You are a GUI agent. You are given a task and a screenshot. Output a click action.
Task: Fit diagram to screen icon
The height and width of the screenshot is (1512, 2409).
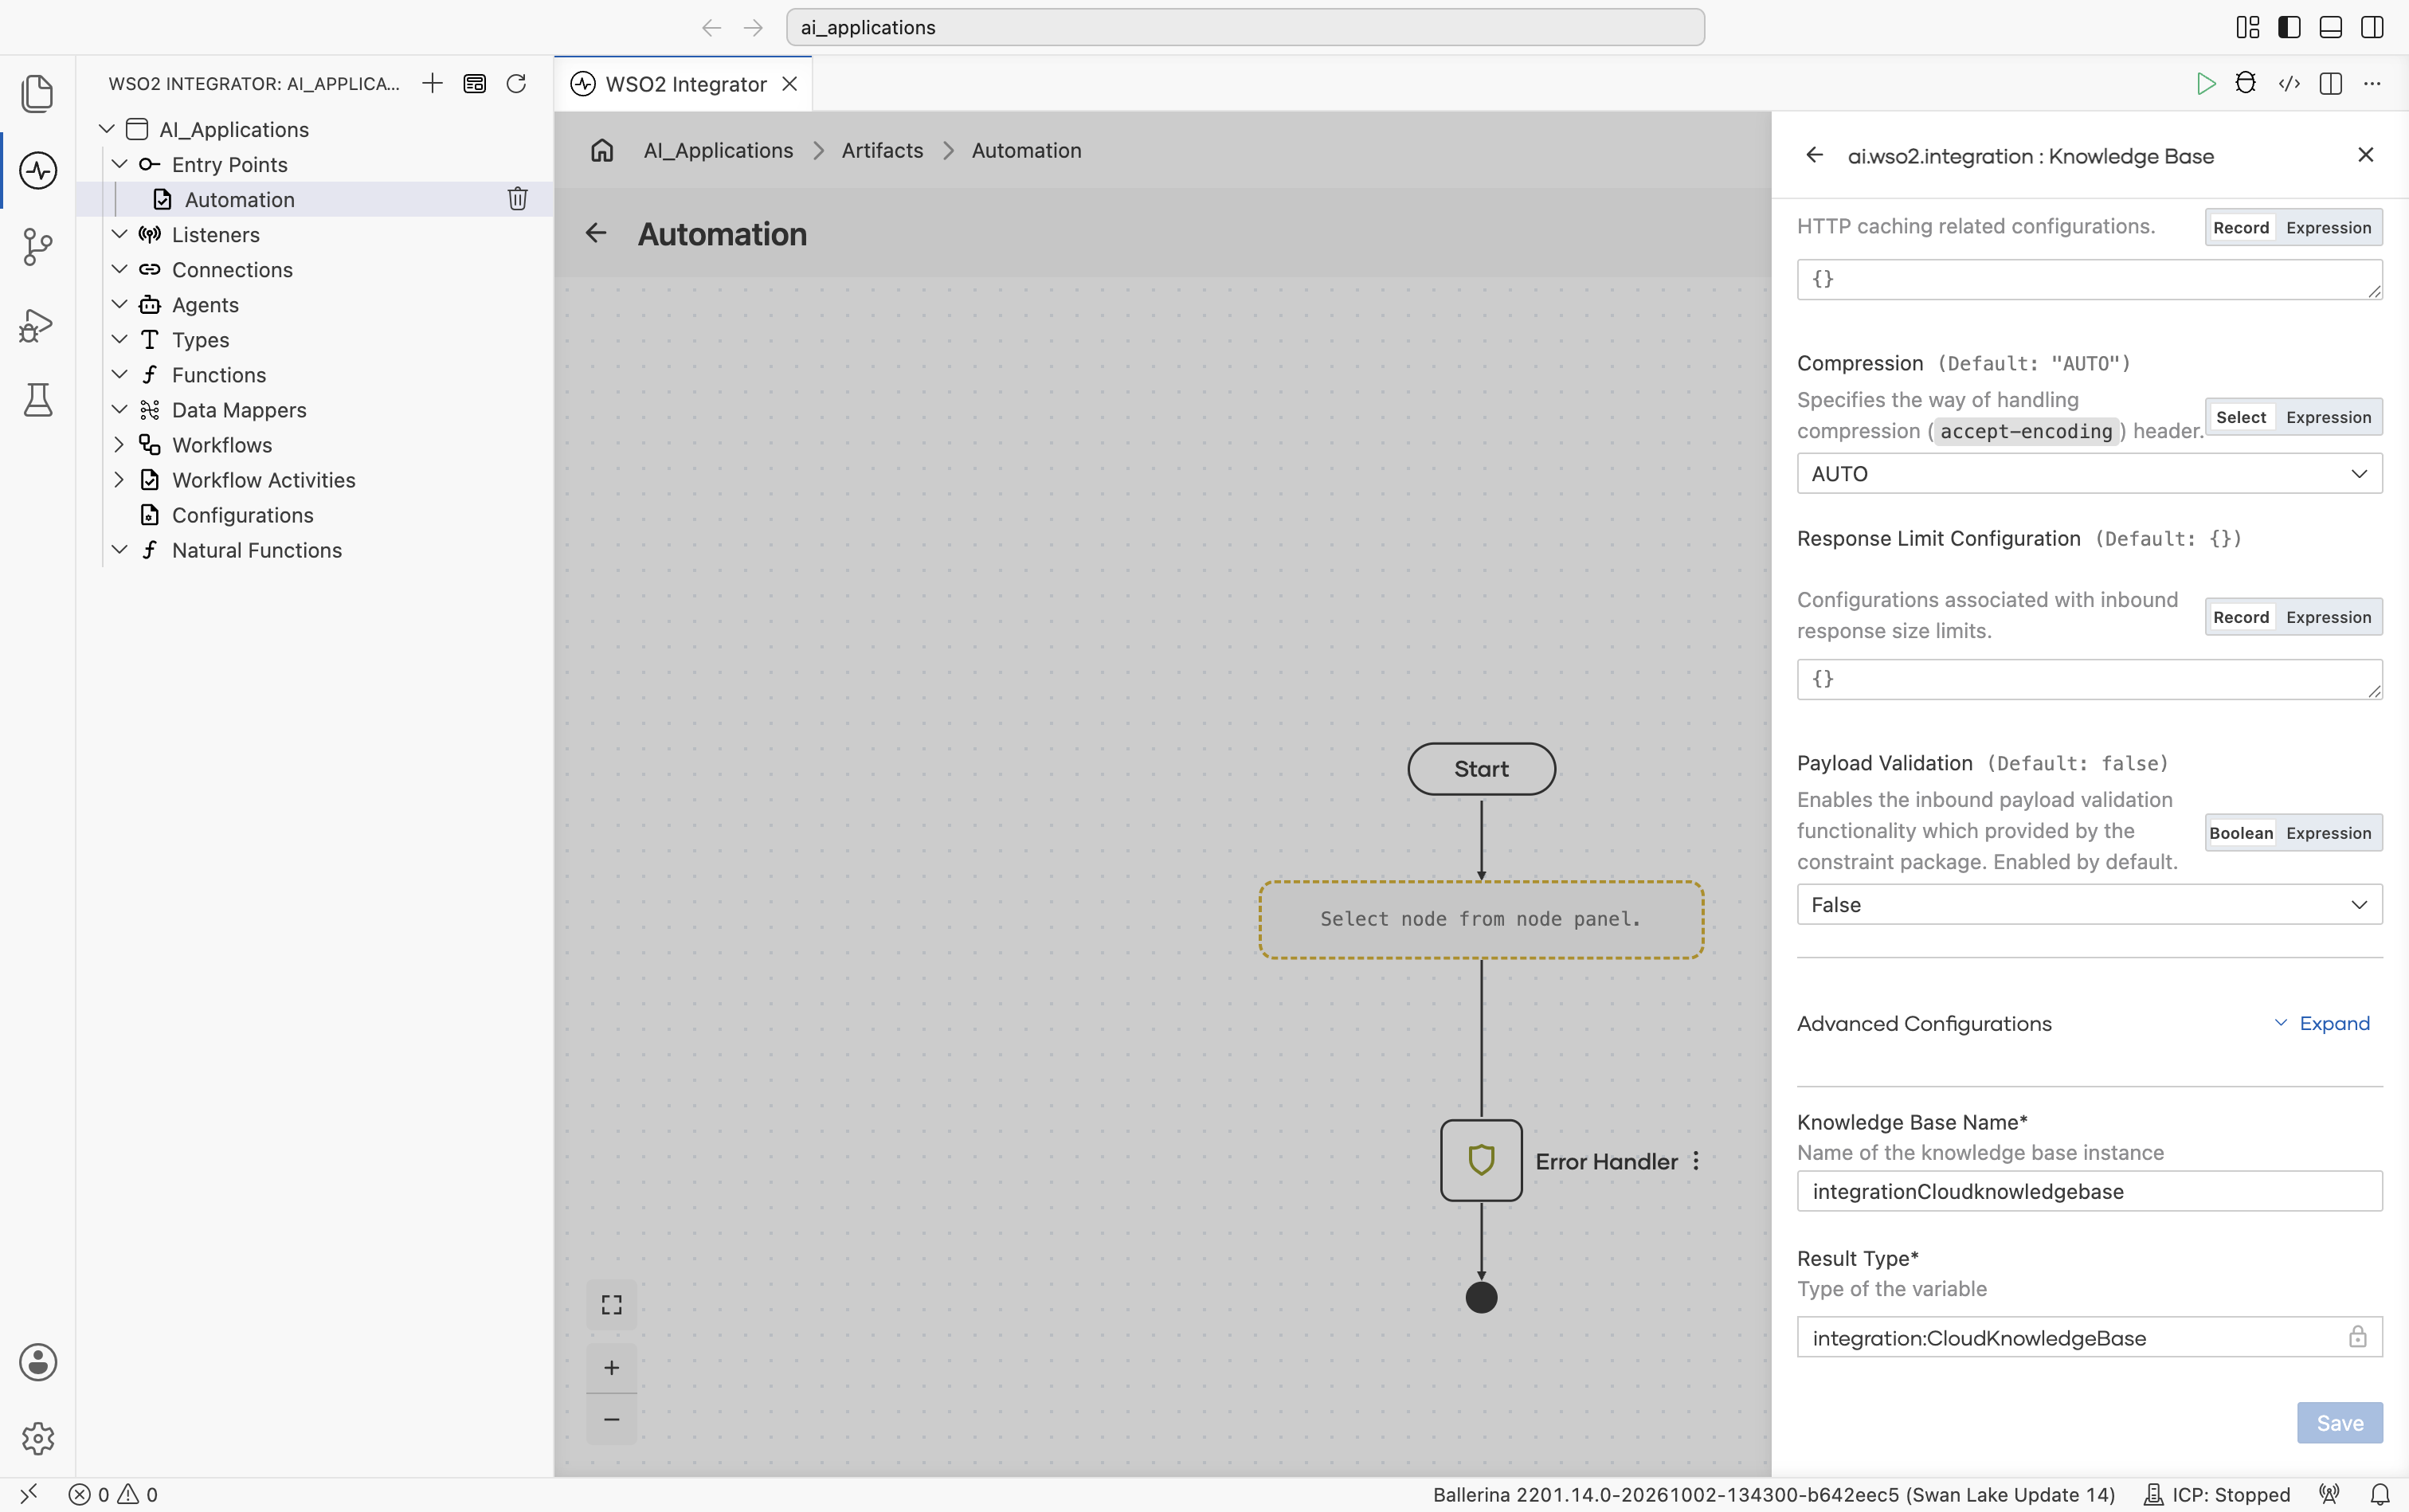[611, 1304]
